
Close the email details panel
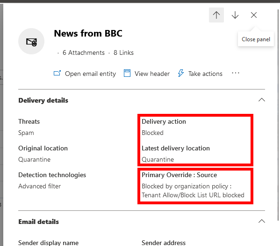click(x=254, y=15)
